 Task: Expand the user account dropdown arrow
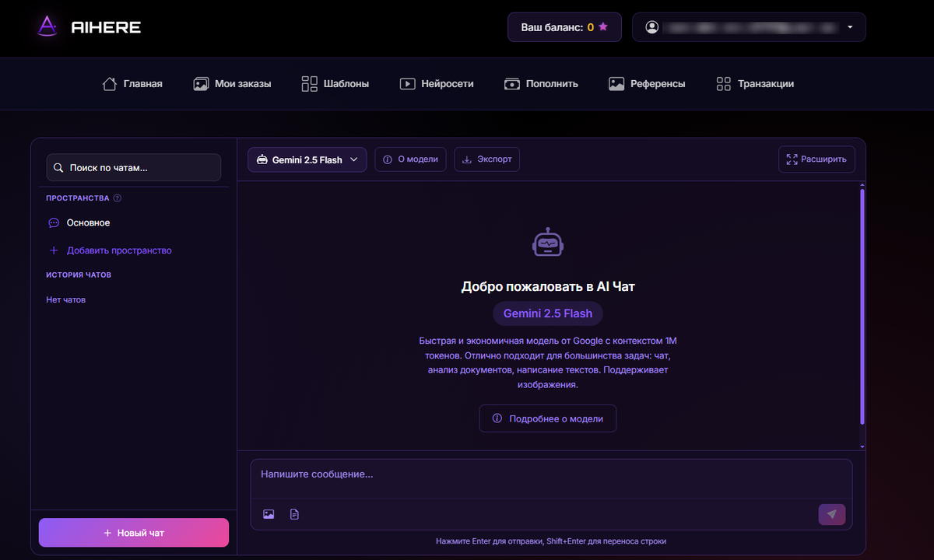[x=850, y=27]
